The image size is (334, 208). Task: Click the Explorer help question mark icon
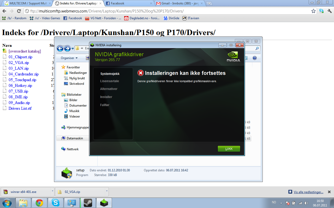255,58
